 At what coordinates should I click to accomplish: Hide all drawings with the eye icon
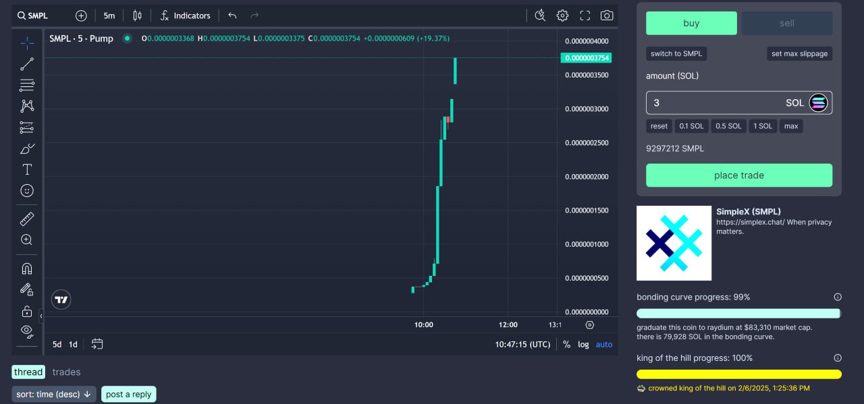point(27,330)
